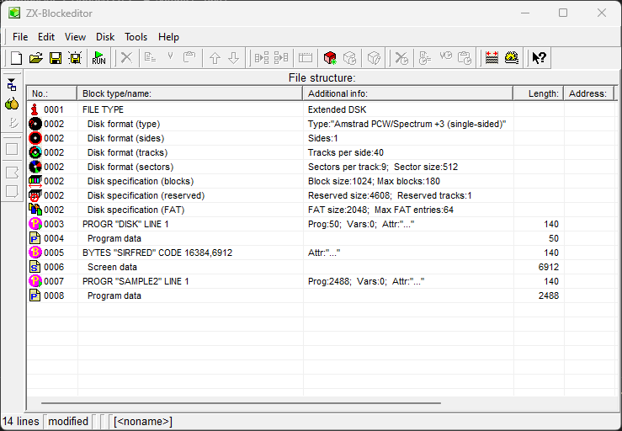
Task: Click the fruit icon in left sidebar
Action: 12,104
